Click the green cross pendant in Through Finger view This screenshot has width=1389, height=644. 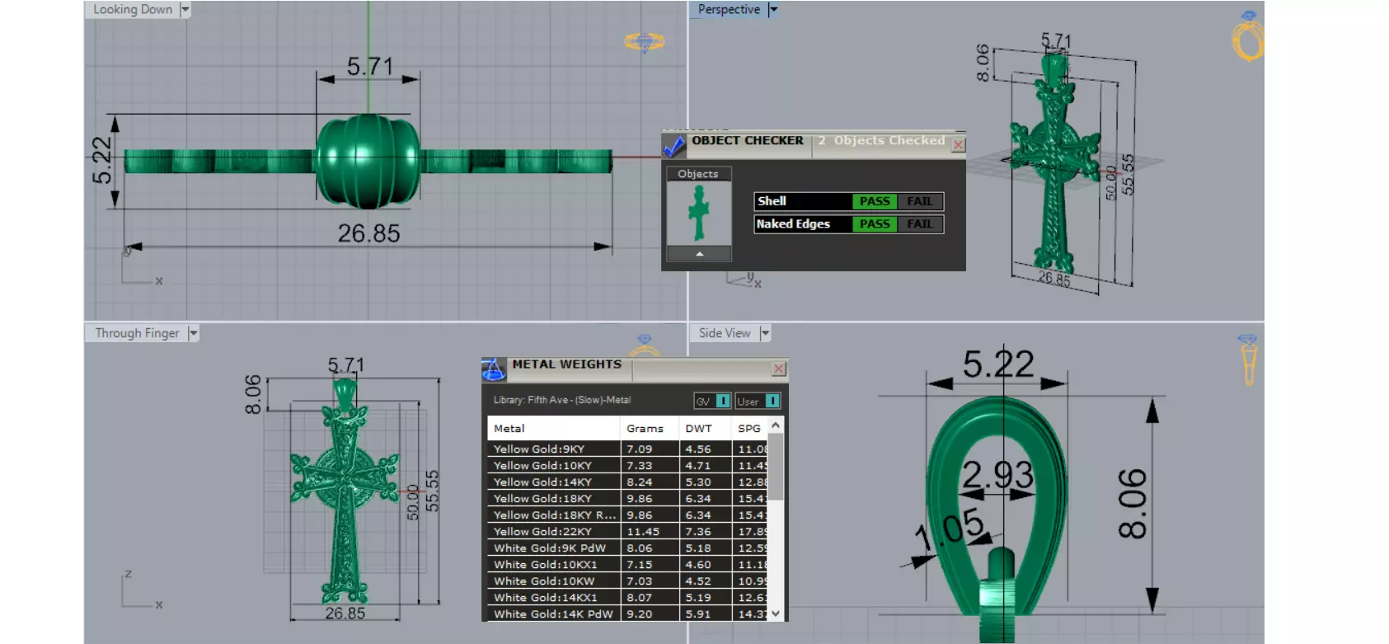[345, 491]
